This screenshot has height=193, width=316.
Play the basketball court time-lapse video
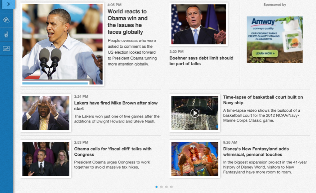(195, 113)
